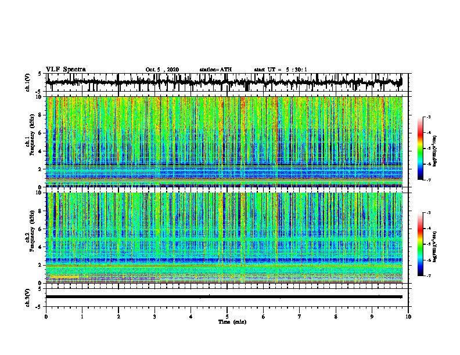
Task: Click the "1" tick on Time axis
Action: click(x=82, y=317)
